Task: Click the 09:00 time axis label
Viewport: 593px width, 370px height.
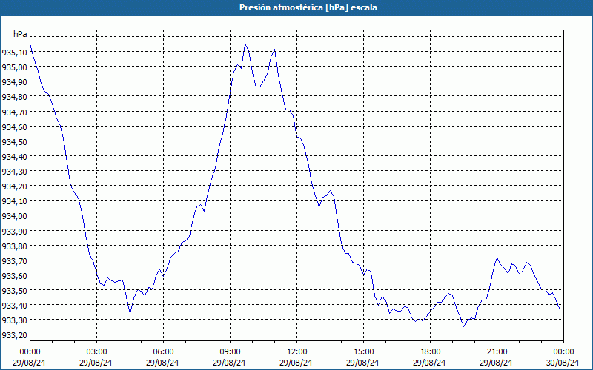Action: (230, 352)
